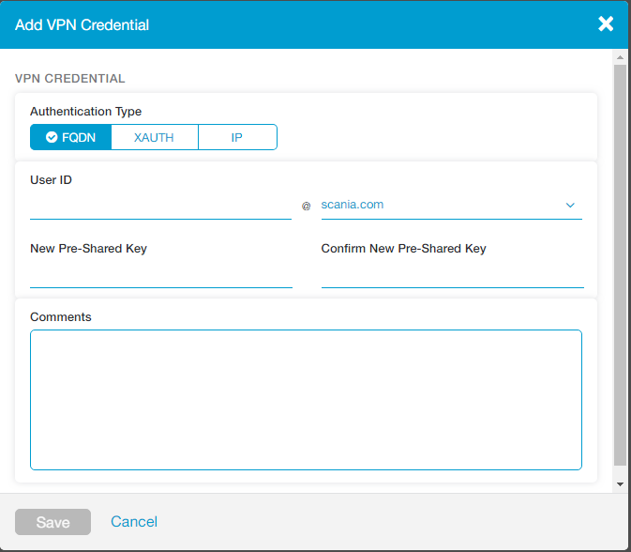631x552 pixels.
Task: Click the Confirm New Pre-Shared Key label
Action: (x=403, y=249)
